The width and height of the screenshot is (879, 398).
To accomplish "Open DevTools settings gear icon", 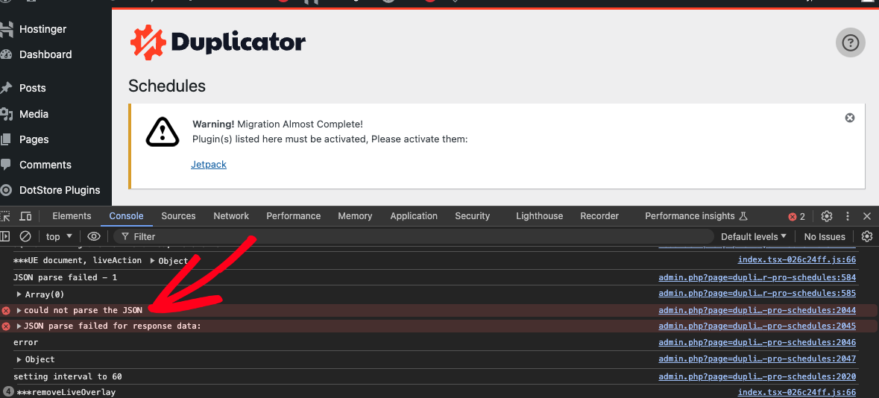I will click(826, 216).
